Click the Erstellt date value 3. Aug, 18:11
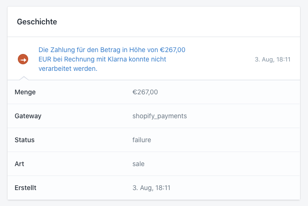308x206 pixels. (151, 188)
